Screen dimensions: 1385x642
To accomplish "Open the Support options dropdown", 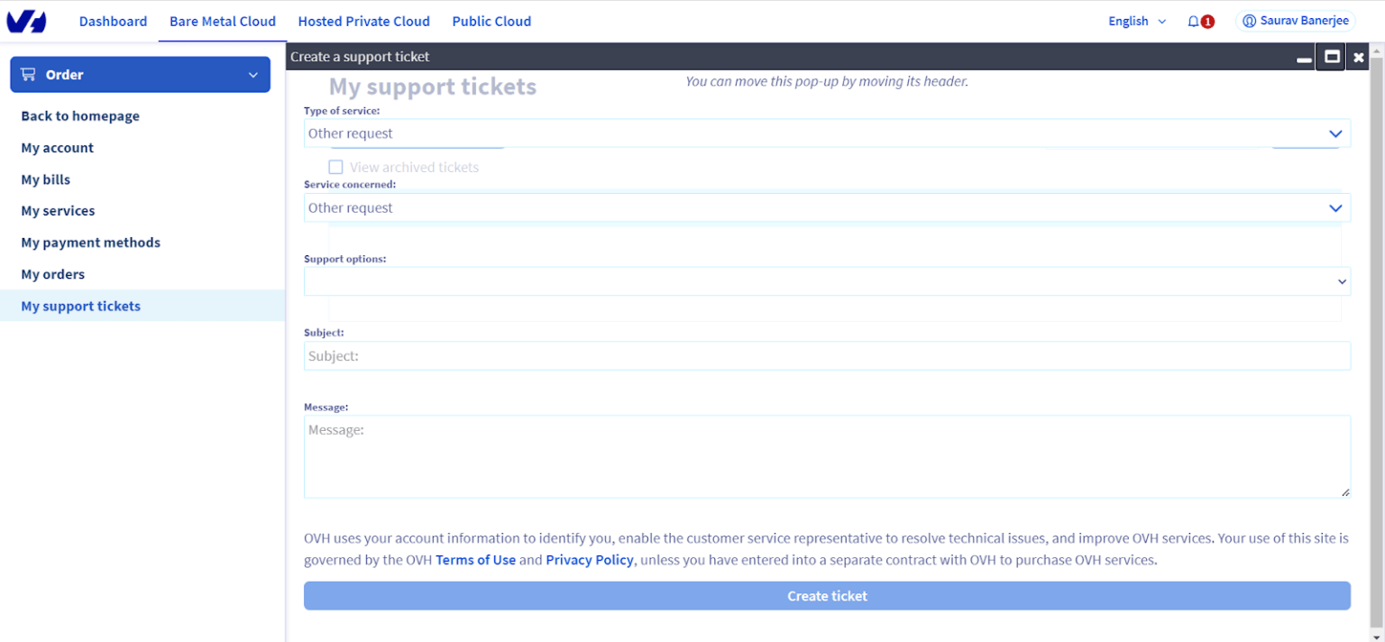I will click(1340, 280).
